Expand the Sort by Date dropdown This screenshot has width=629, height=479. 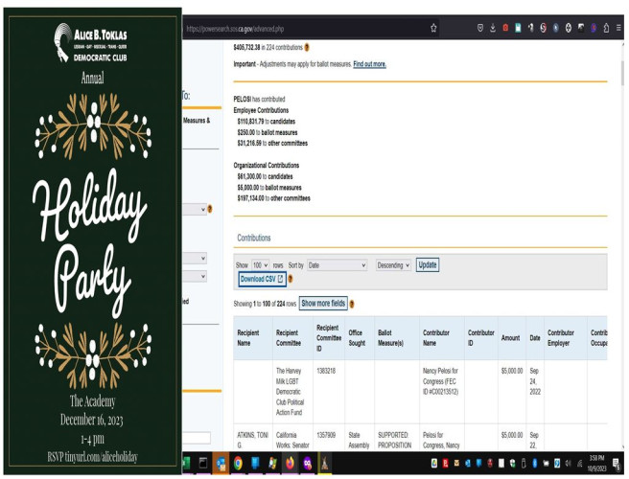[x=338, y=265]
